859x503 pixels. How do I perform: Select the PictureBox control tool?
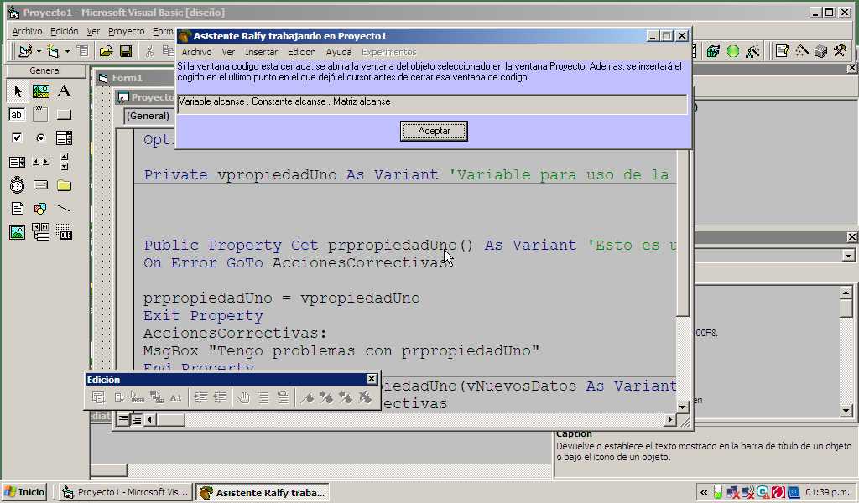tap(40, 91)
